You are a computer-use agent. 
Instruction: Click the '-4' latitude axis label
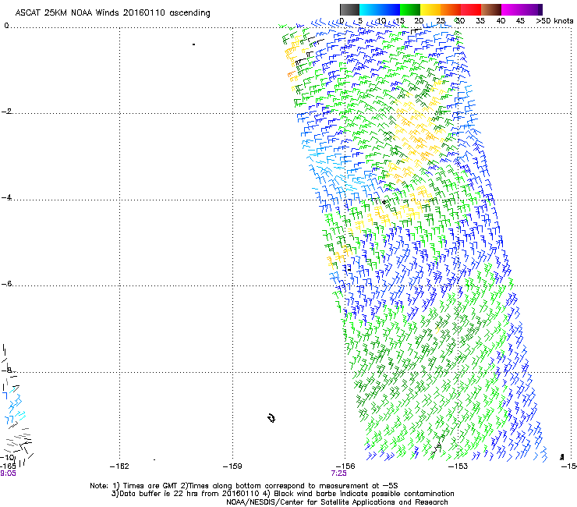(x=6, y=197)
